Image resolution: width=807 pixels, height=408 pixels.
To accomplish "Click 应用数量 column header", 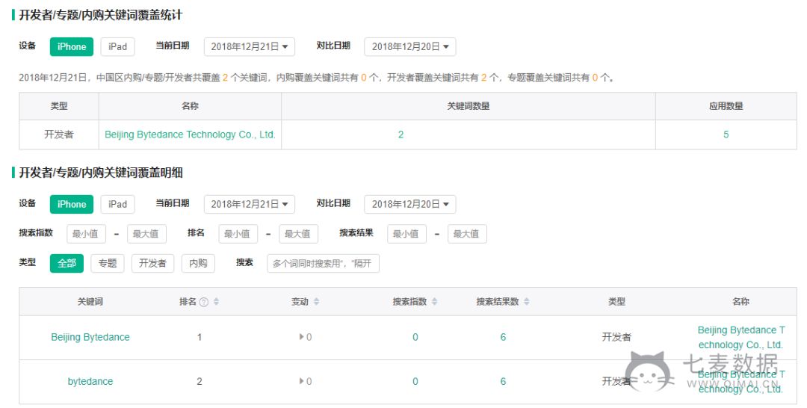I will tap(726, 107).
